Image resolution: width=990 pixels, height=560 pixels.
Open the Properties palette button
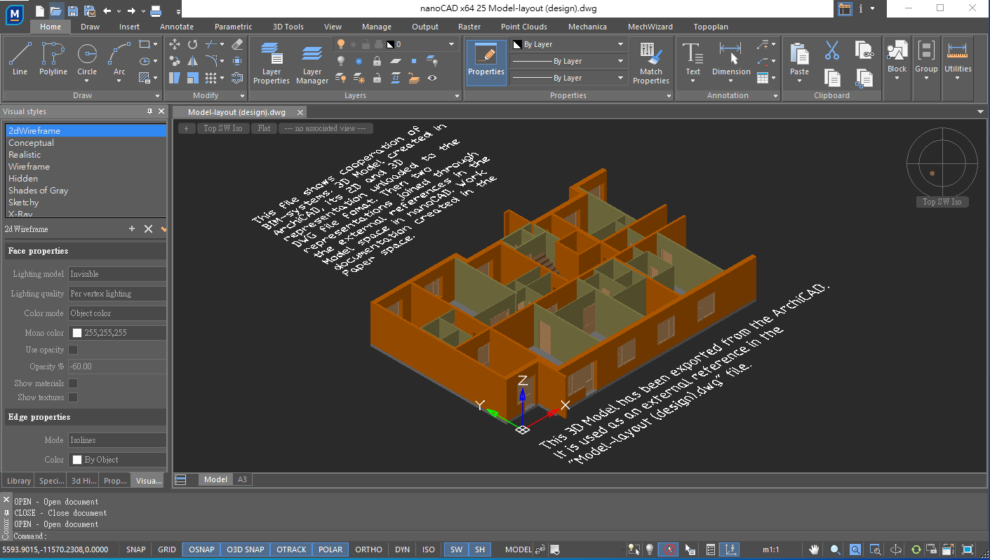tap(486, 62)
